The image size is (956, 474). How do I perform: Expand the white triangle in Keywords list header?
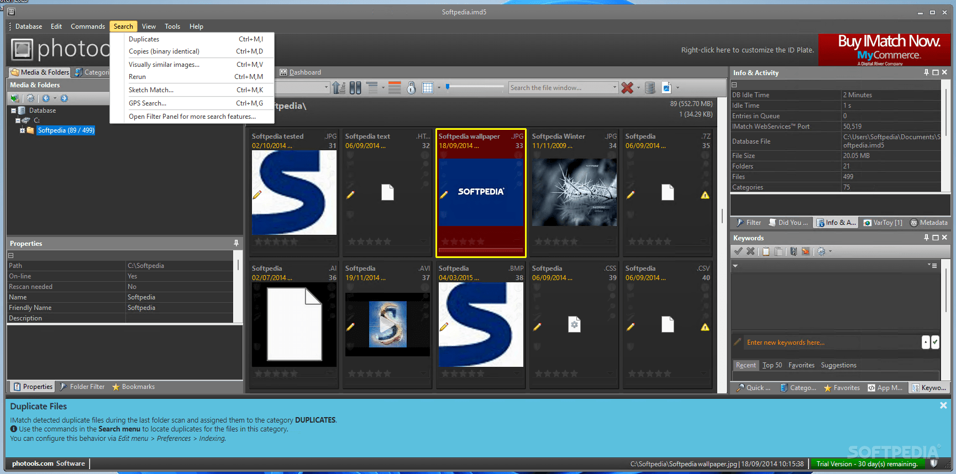735,266
